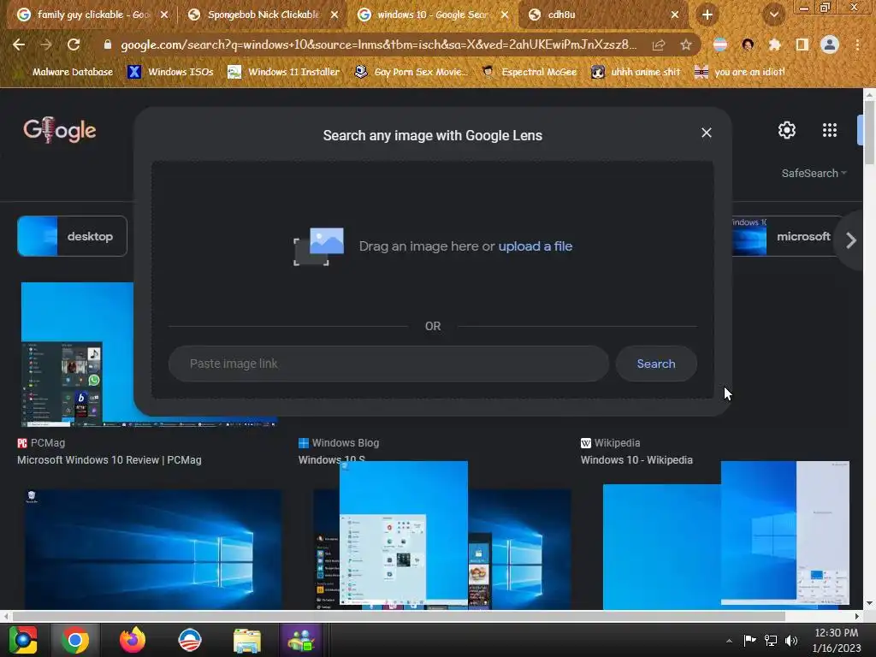Screen dimensions: 876x657
Task: Open the network tray icon
Action: point(771,640)
